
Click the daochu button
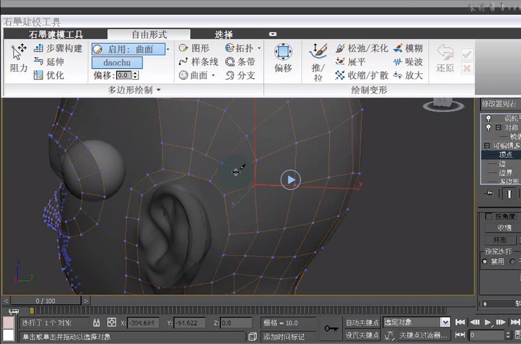[x=117, y=62]
